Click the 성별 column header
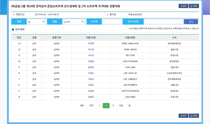Viewport: 210px width, 124px height. (x=34, y=38)
